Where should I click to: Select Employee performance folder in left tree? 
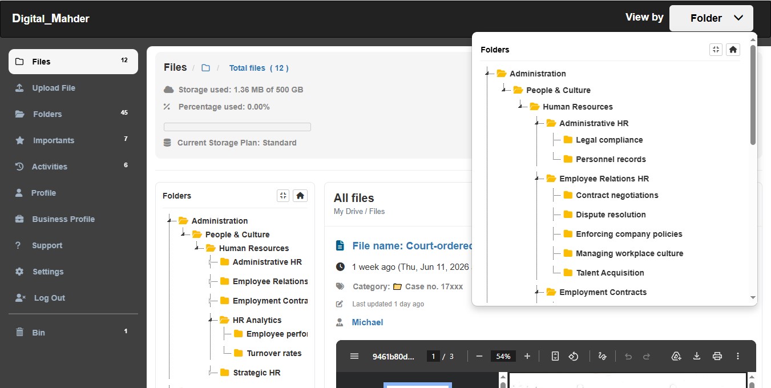coord(277,334)
